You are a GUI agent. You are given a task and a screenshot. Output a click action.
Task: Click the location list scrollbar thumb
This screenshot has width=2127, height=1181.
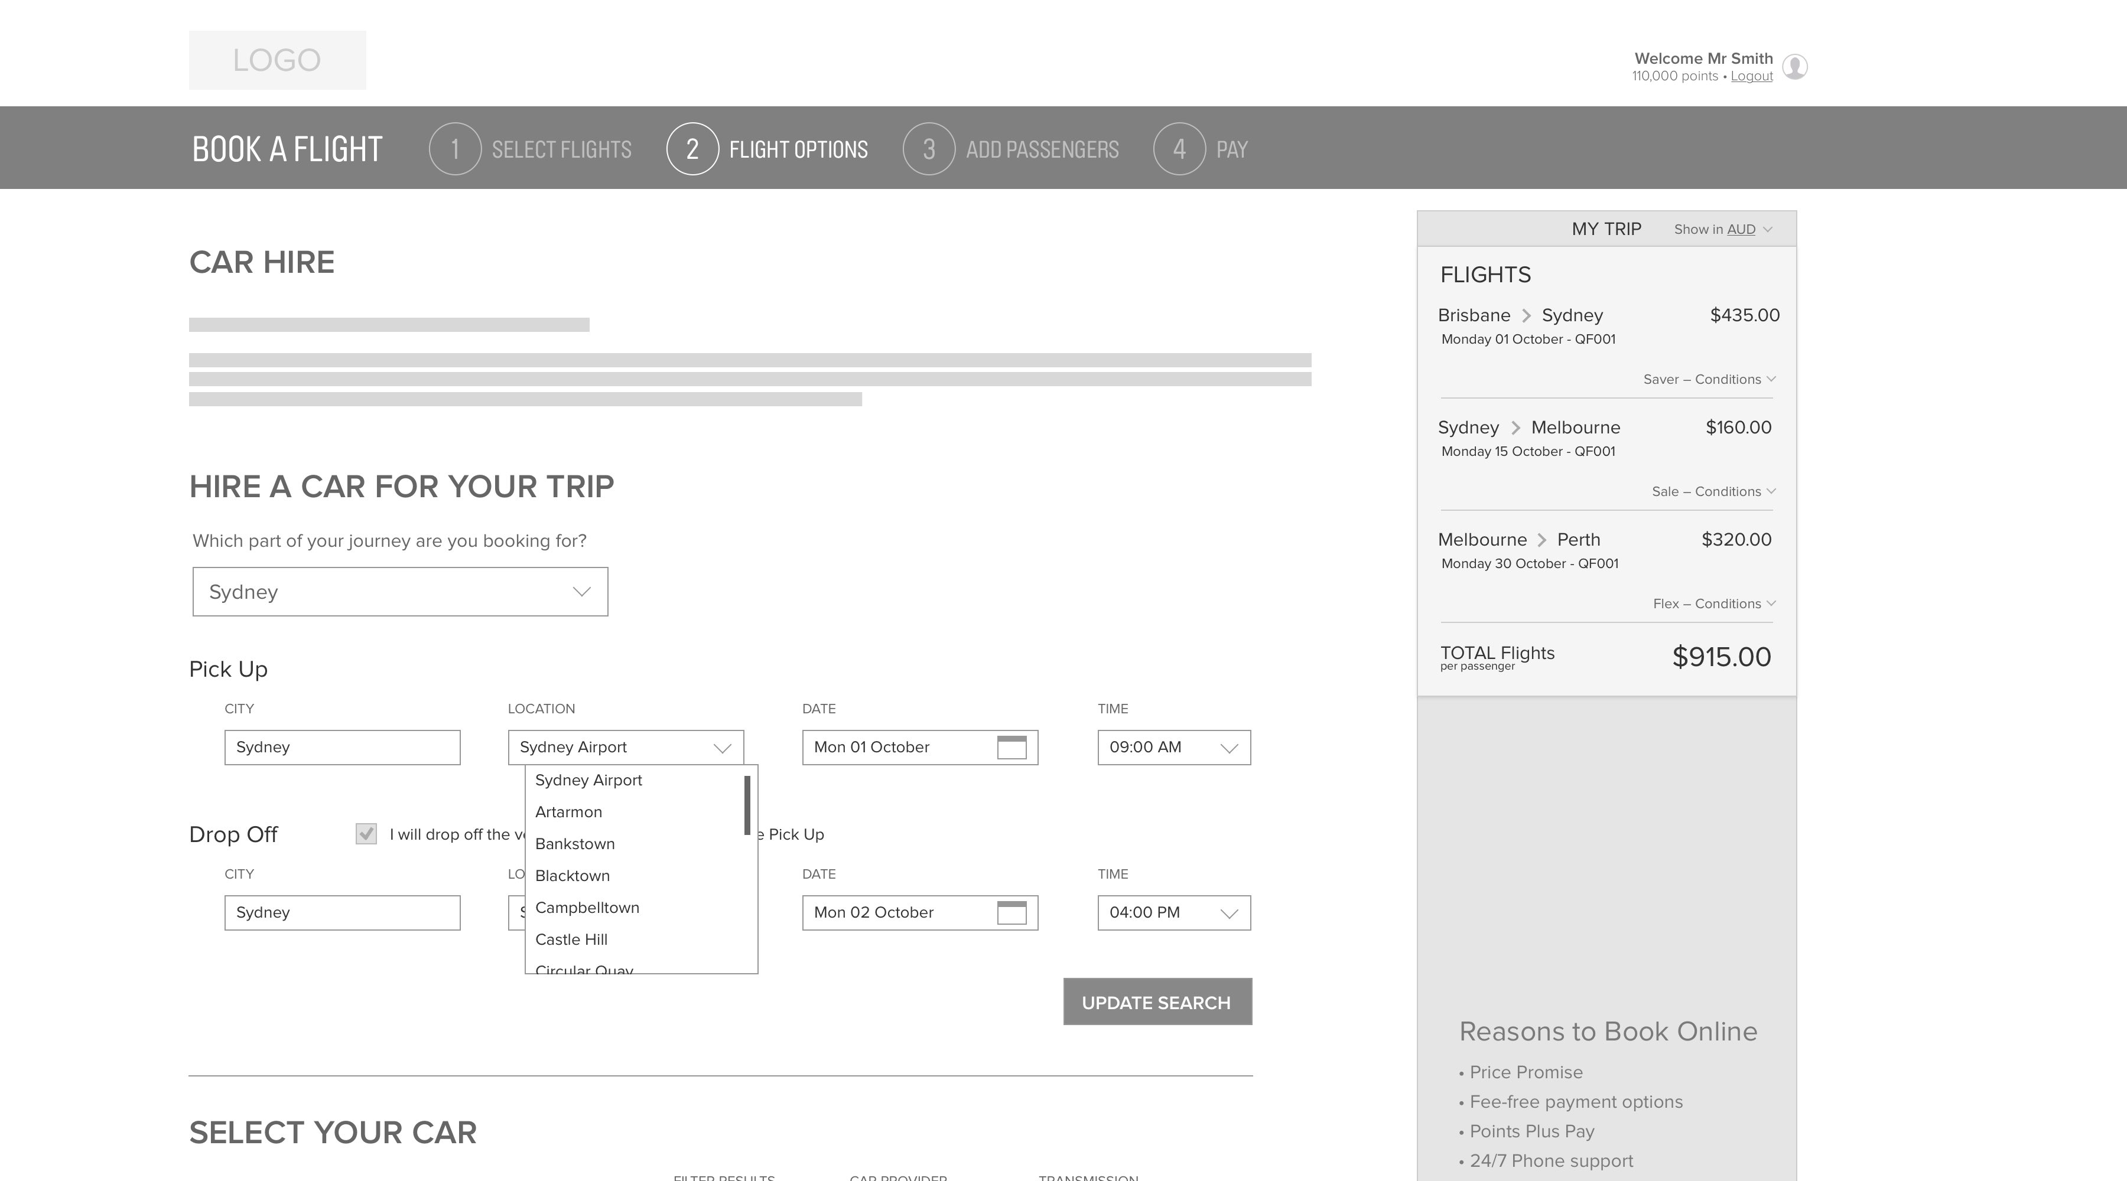coord(747,805)
